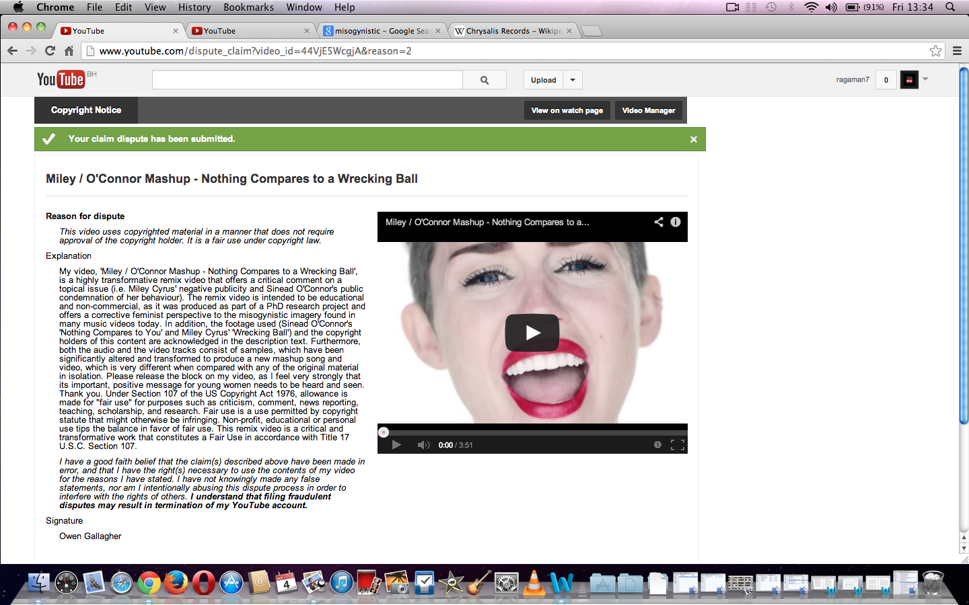Open the Window menu
This screenshot has height=605, width=969.
coord(304,7)
